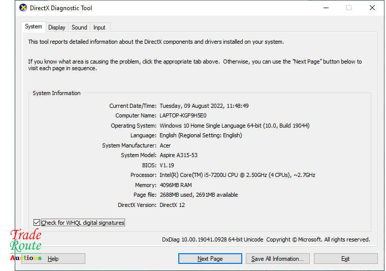Click the computer name LAPTOP-KGF9H5E0
Image resolution: width=386 pixels, height=271 pixels.
point(183,116)
